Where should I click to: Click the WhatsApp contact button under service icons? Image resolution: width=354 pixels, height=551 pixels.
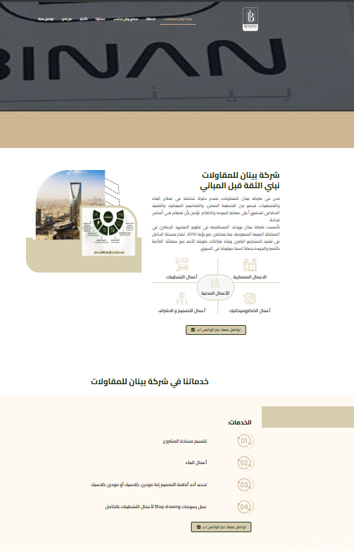(216, 330)
